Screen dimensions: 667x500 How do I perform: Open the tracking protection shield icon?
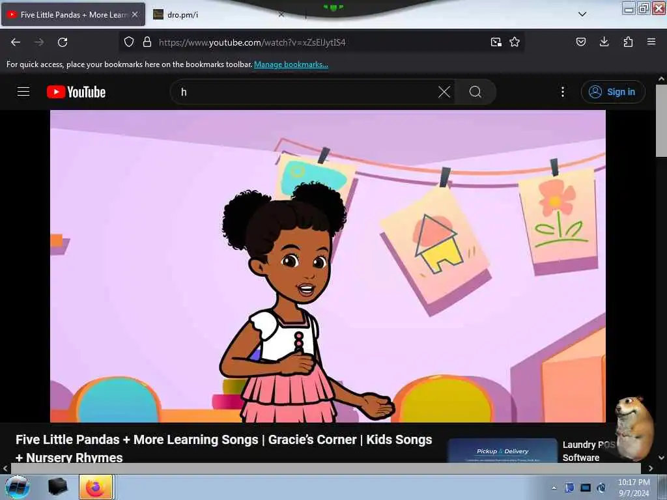point(129,42)
